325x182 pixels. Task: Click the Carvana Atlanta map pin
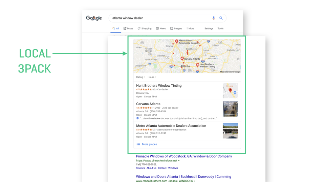182,59
